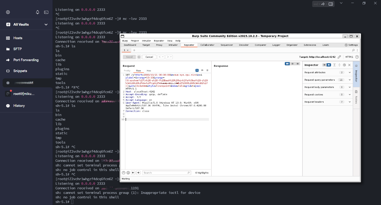The height and width of the screenshot is (205, 381).
Task: Click the Cancel button
Action: (149, 57)
